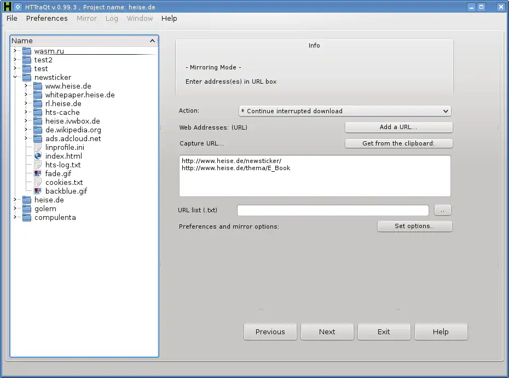Screen dimensions: 509x378
Task: Click the www.heise.de folder icon
Action: click(x=38, y=86)
